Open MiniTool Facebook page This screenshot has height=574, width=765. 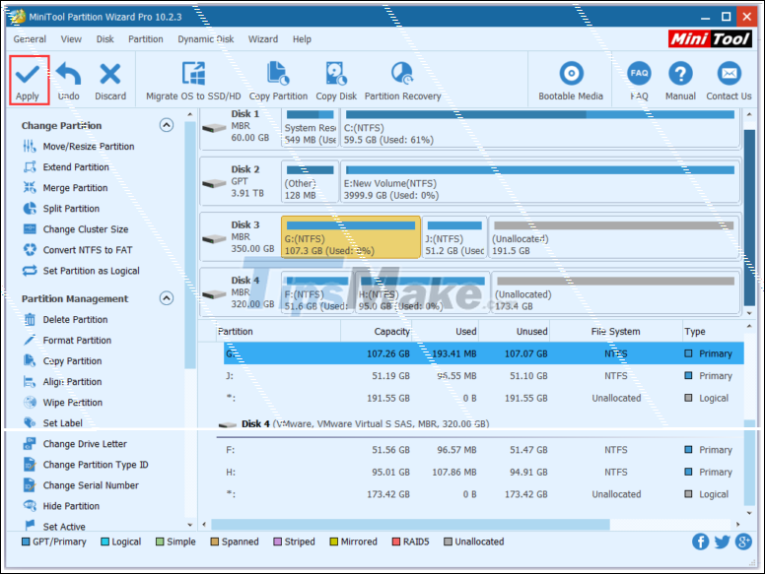click(700, 542)
